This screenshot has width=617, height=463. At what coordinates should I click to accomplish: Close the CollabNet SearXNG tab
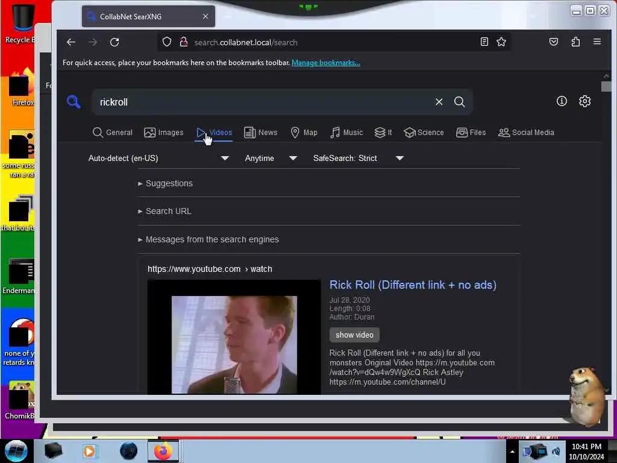pos(205,16)
